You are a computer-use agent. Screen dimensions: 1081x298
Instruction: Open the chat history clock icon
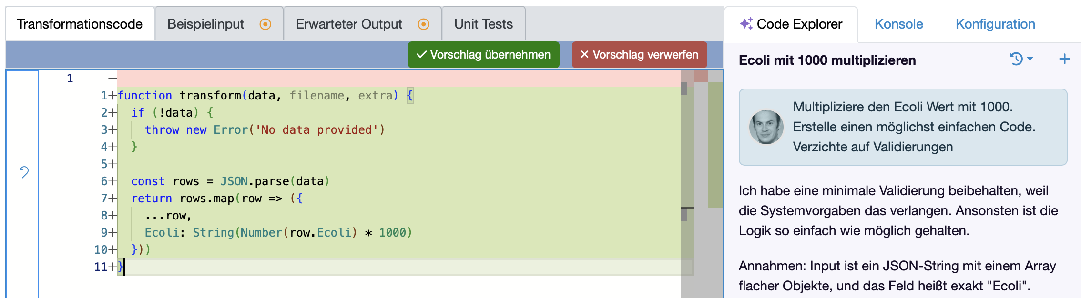1016,59
